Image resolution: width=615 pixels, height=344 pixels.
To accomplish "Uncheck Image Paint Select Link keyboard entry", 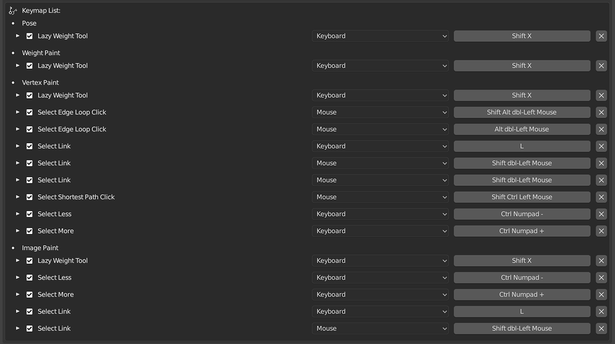I will pyautogui.click(x=30, y=311).
